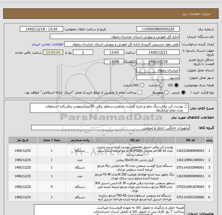Click the need number field 1100005865000229
Screen dimensions: 222x215
[x=158, y=29]
